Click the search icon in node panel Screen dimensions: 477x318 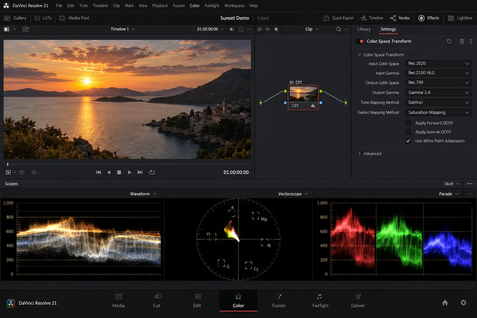338,29
